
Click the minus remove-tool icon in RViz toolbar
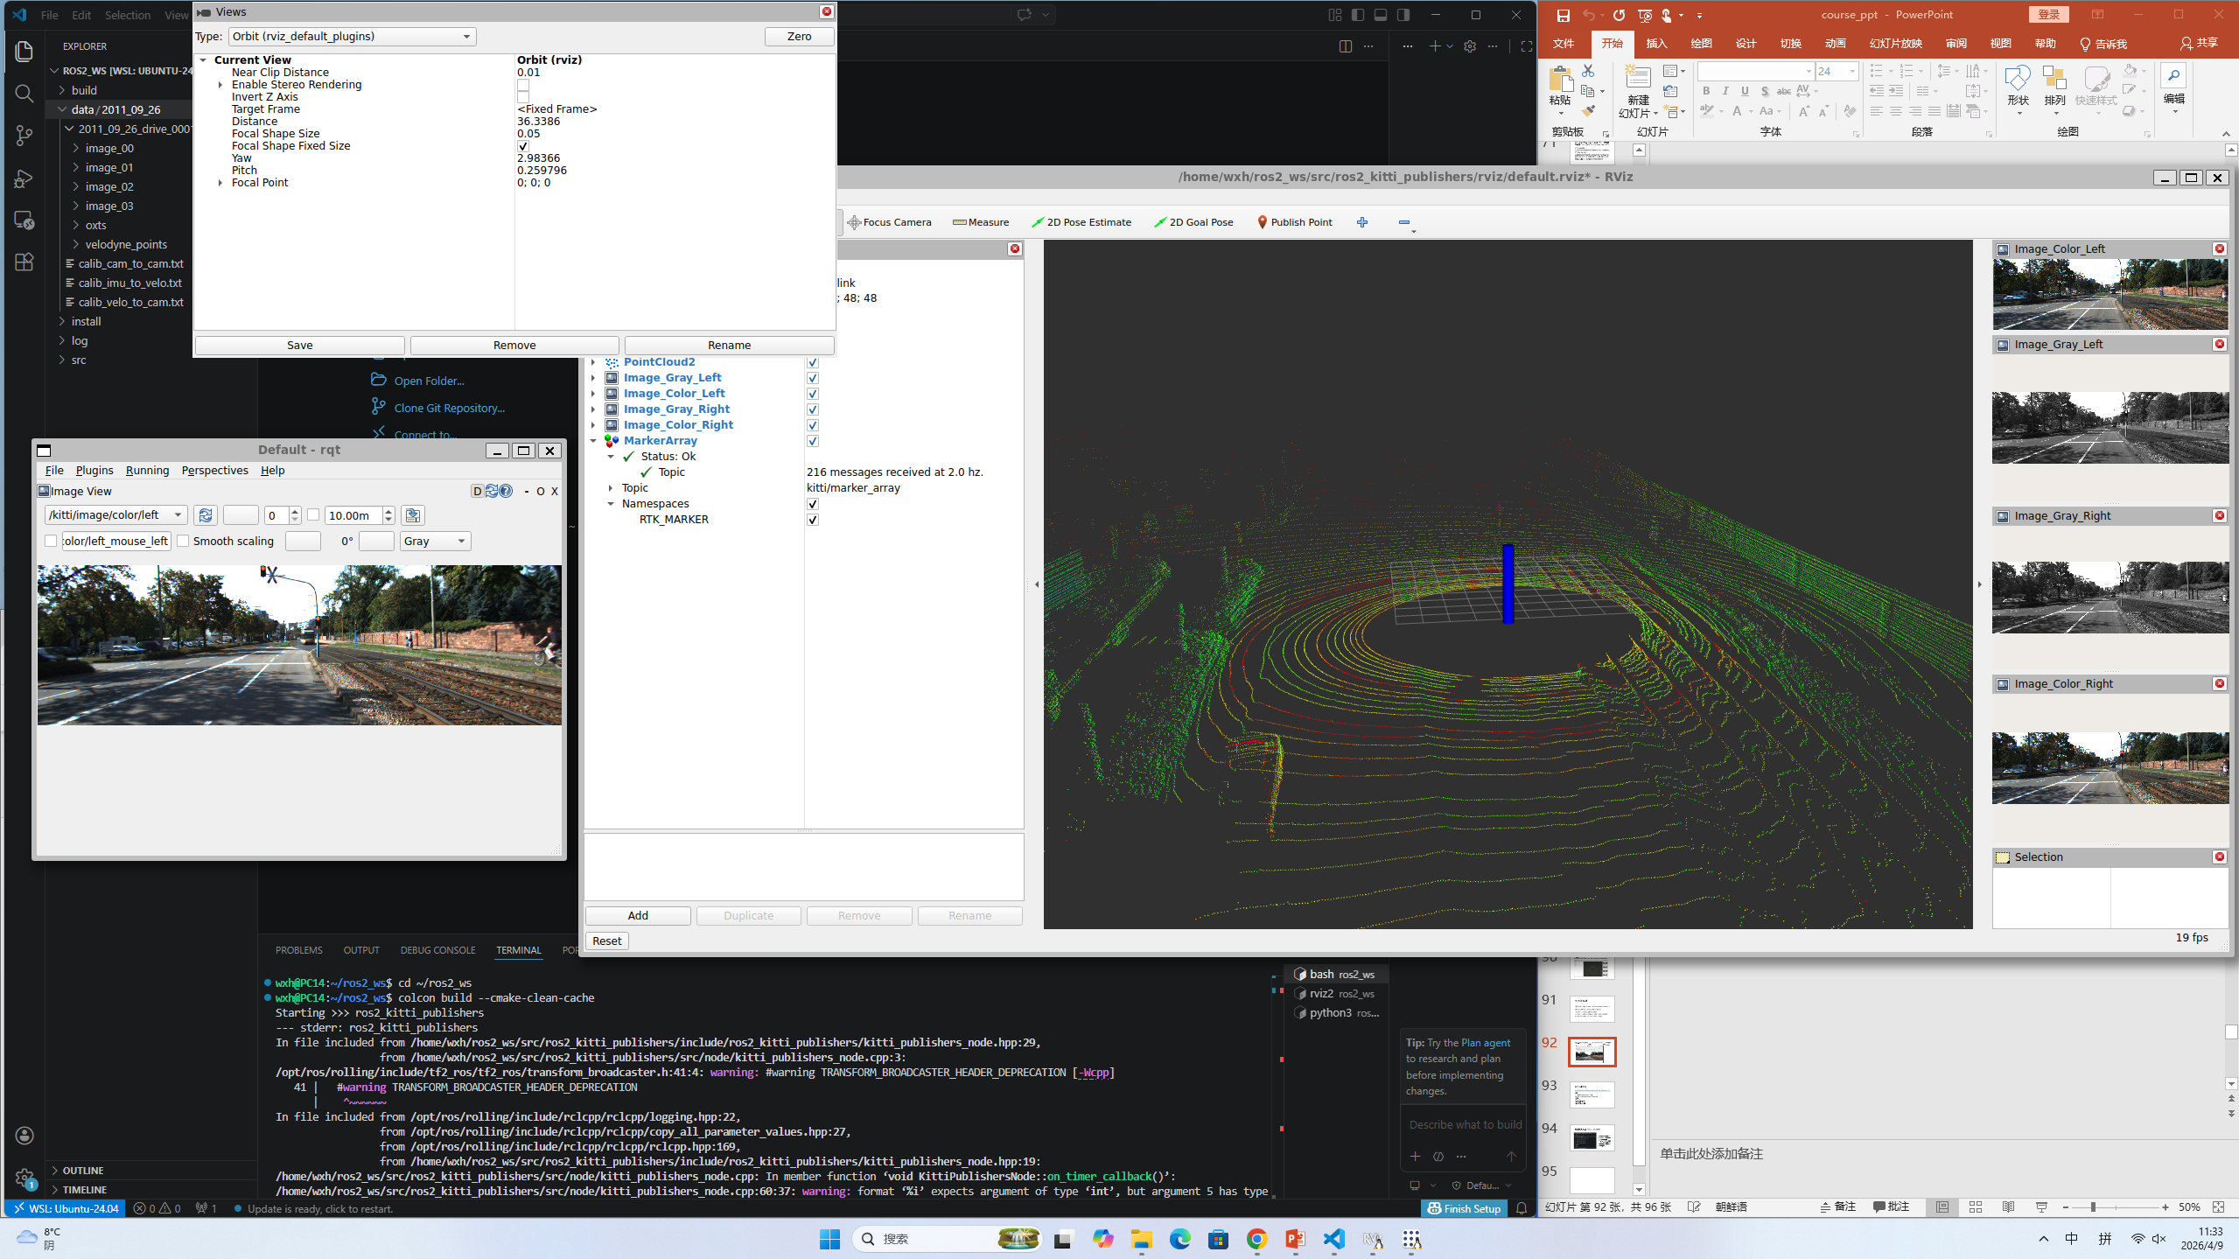point(1404,222)
